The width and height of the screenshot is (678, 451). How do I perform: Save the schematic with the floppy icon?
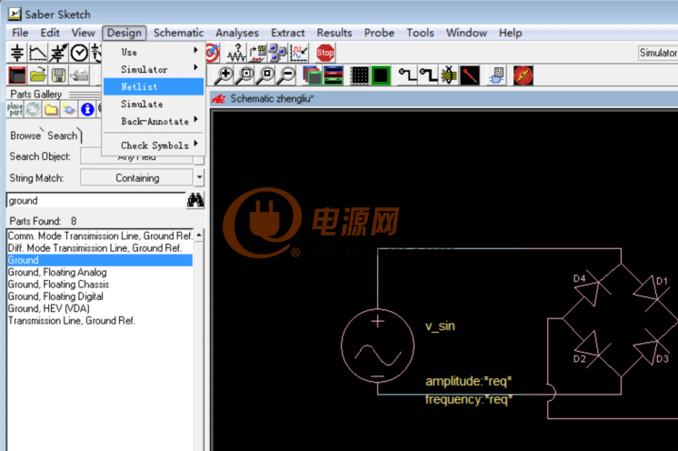tap(58, 75)
